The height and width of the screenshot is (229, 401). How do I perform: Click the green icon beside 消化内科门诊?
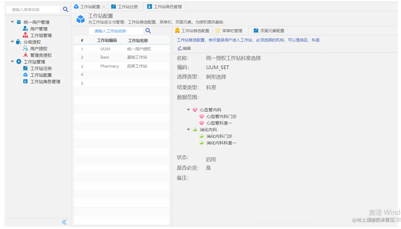(x=202, y=136)
